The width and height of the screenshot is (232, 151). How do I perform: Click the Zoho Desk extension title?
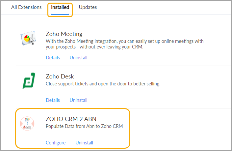point(60,76)
